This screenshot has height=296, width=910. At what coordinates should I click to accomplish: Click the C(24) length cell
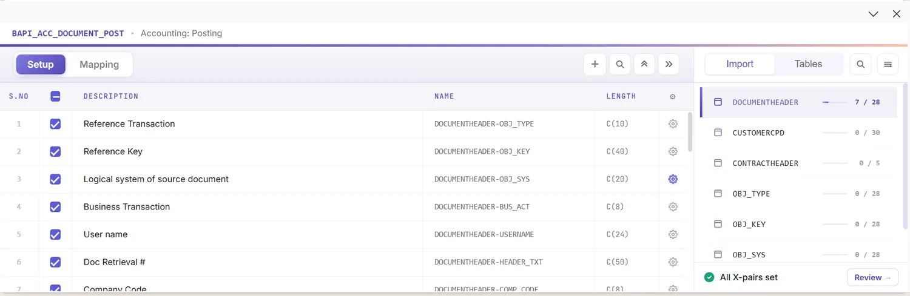tap(618, 234)
